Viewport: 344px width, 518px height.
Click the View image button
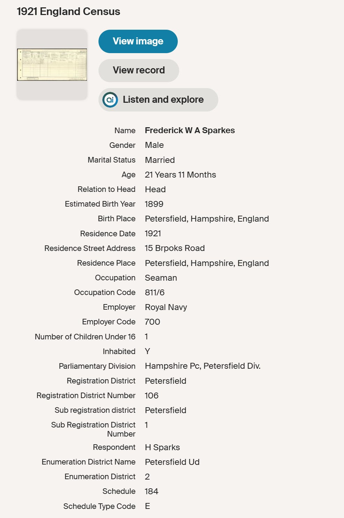[x=138, y=41]
